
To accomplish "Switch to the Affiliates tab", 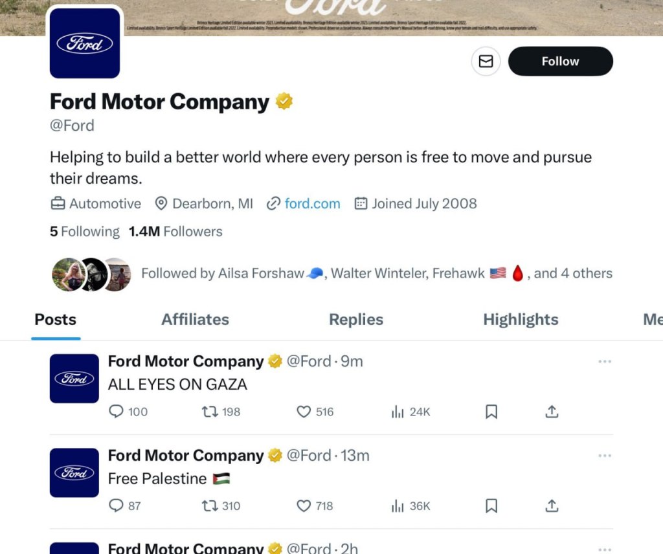I will pos(195,320).
